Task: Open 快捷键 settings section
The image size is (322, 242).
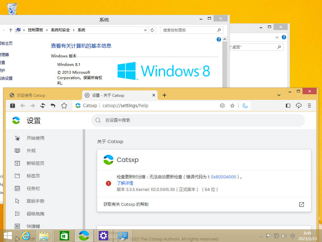Action: pos(33,226)
